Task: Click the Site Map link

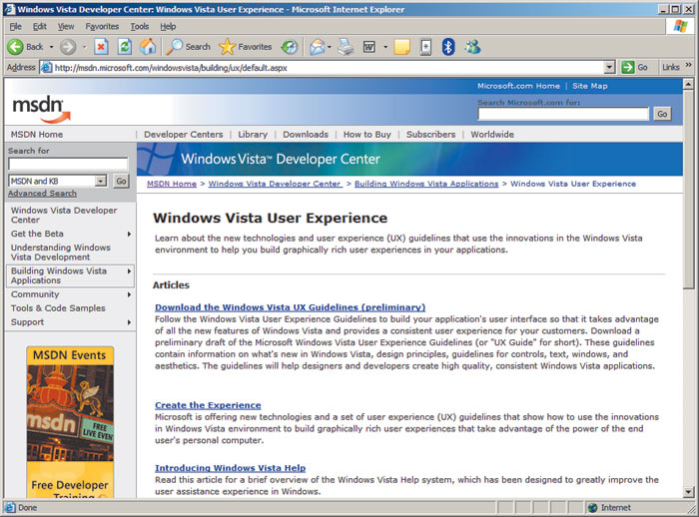Action: (590, 86)
